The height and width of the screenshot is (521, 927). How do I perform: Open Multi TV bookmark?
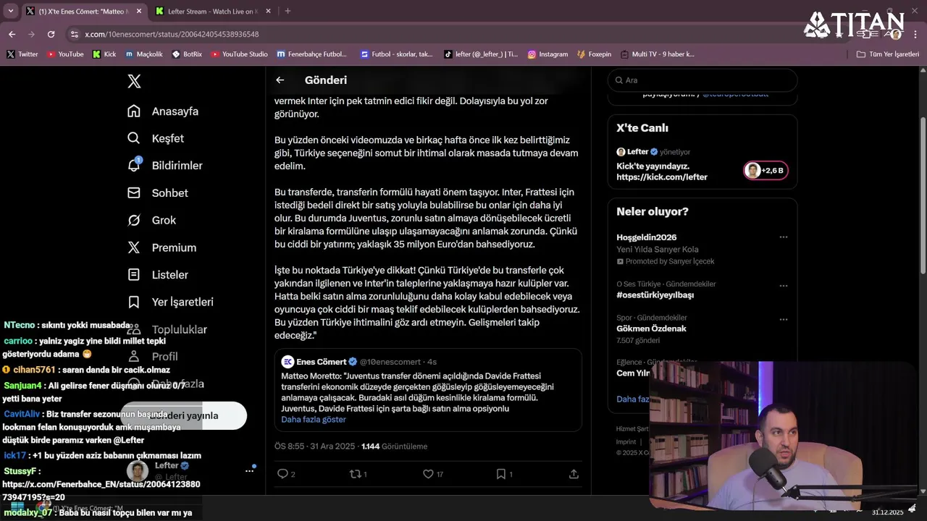[657, 54]
